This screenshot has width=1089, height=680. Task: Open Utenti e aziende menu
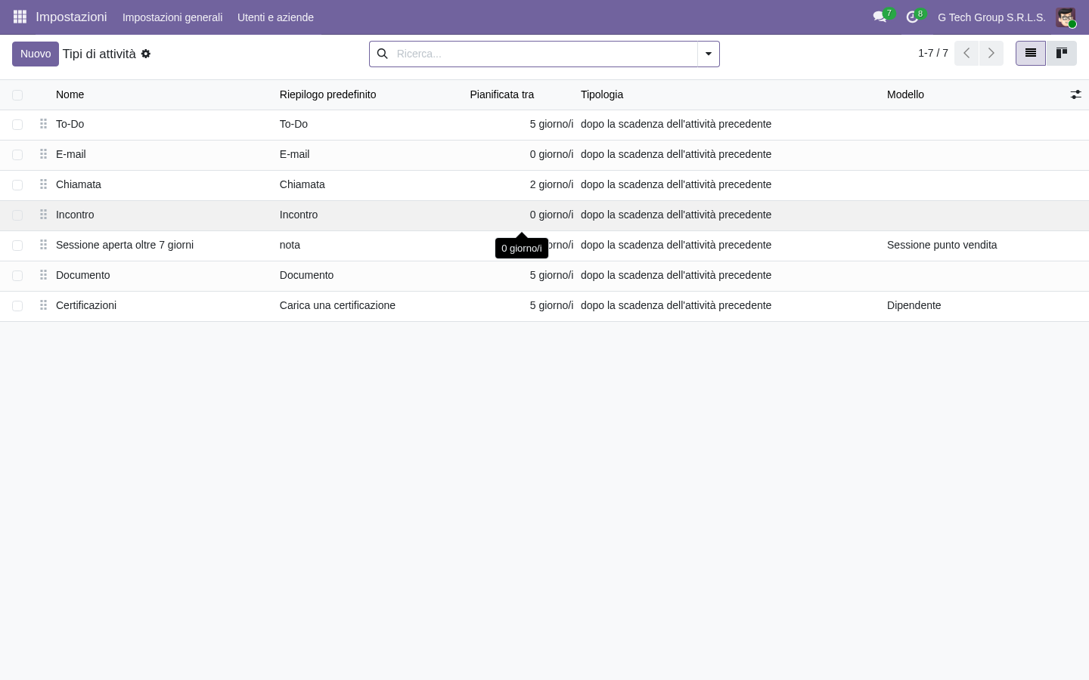pos(275,17)
